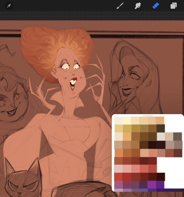Screen dimensions: 184x197
Task: Select the Transform arrow tool
Action: 9,6
